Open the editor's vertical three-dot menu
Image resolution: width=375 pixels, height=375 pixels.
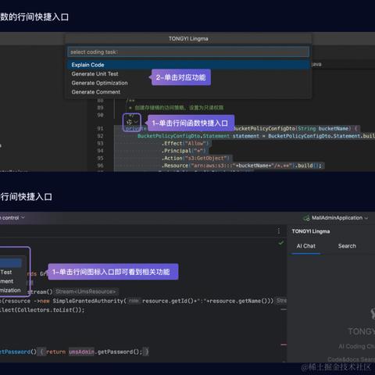coord(279,231)
